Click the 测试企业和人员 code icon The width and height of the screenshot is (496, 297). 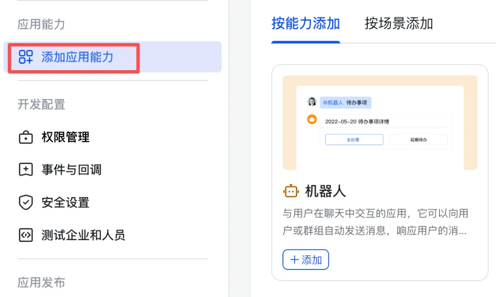tap(26, 235)
